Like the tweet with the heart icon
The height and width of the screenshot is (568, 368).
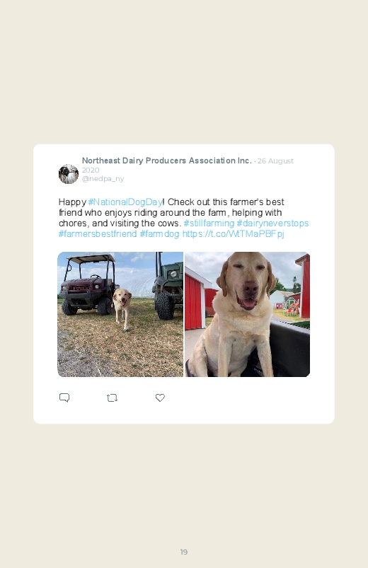pyautogui.click(x=160, y=398)
